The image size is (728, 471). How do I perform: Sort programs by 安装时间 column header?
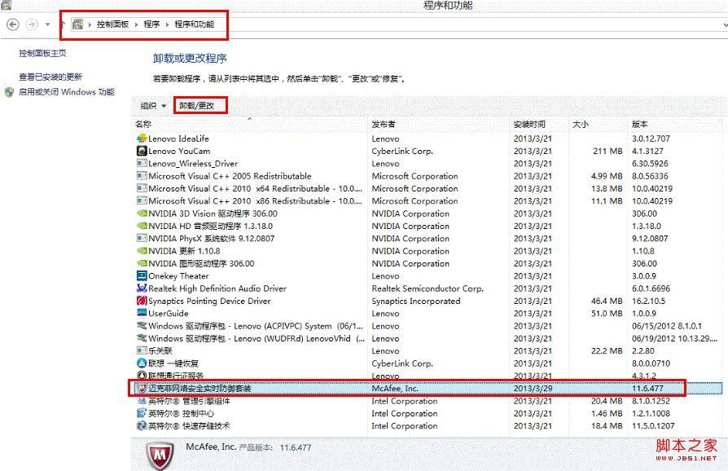pyautogui.click(x=529, y=124)
